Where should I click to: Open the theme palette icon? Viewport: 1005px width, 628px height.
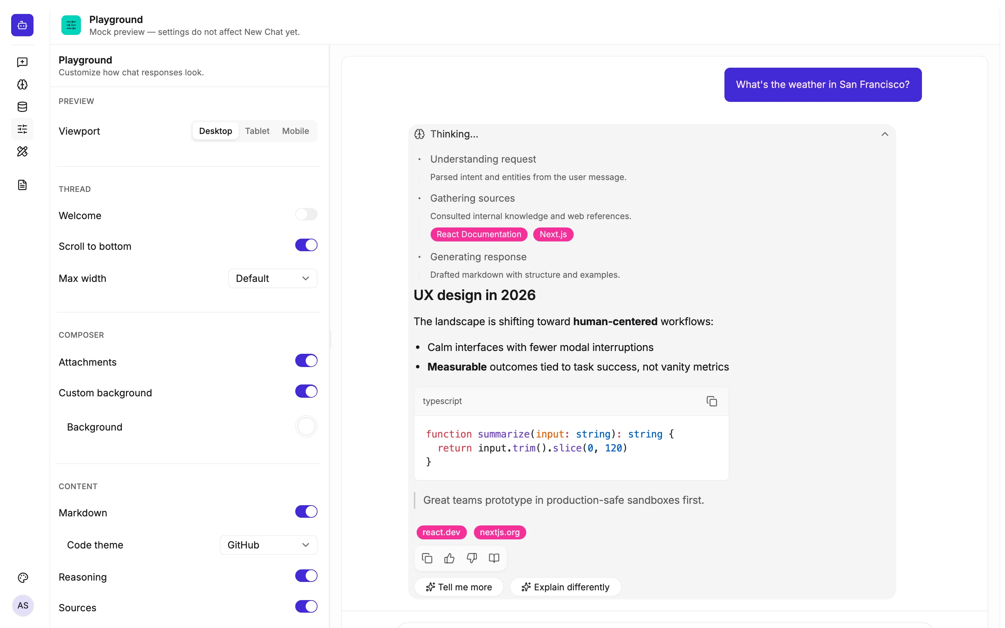point(23,577)
